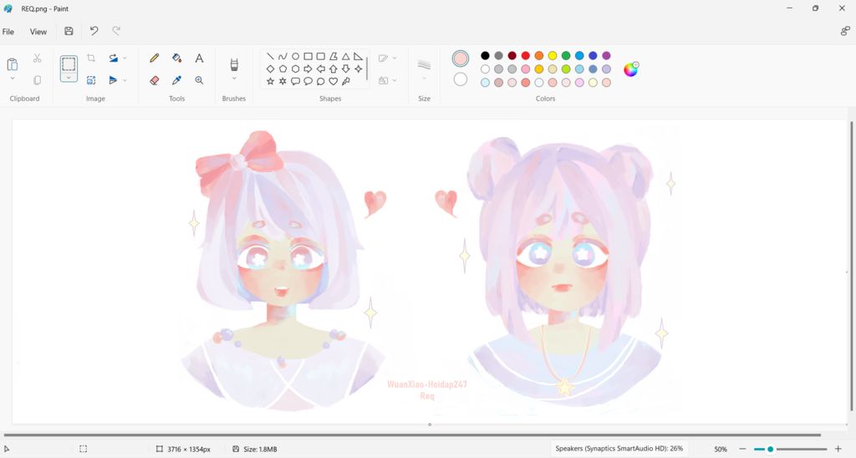The height and width of the screenshot is (458, 856).
Task: Click the zoom slider handle
Action: click(x=770, y=449)
